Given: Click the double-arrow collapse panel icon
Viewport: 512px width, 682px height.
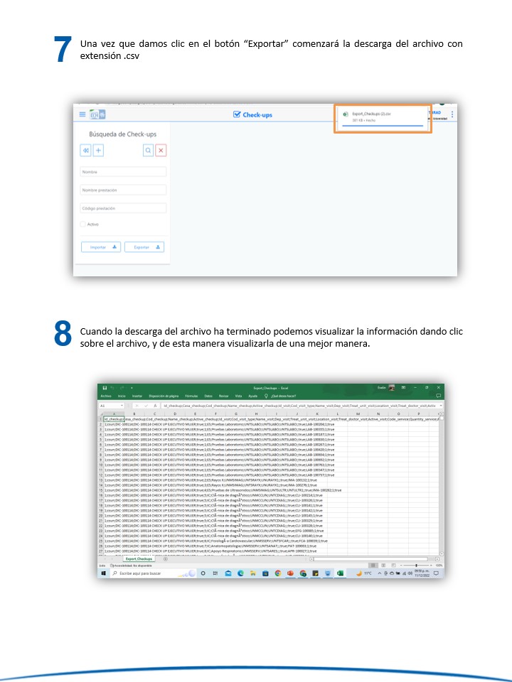Looking at the screenshot, I should point(85,150).
